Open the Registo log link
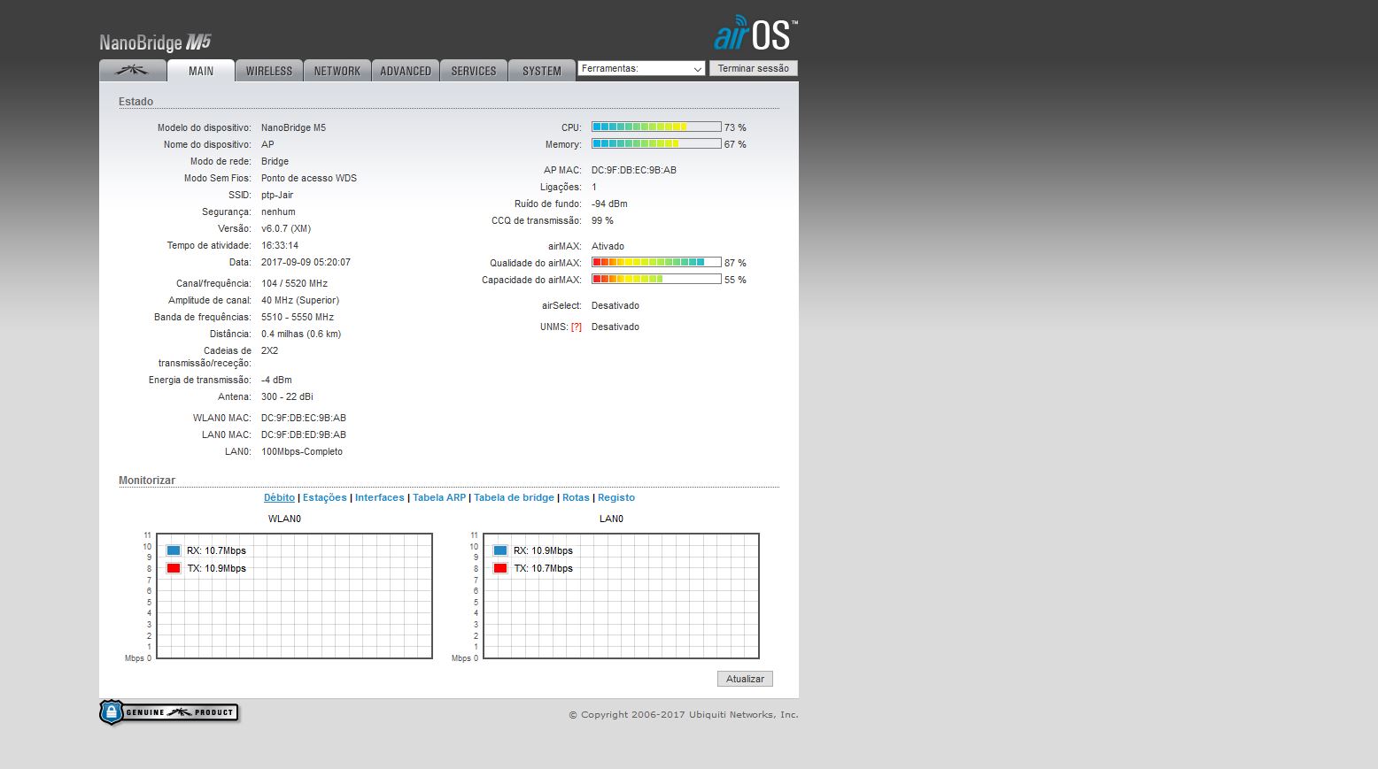 point(616,498)
